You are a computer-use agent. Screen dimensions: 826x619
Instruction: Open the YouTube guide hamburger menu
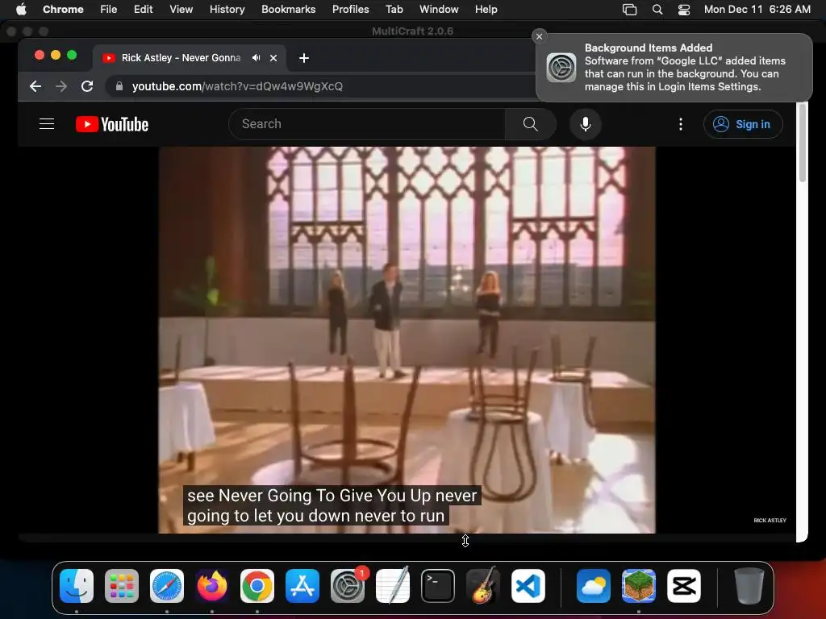tap(47, 124)
